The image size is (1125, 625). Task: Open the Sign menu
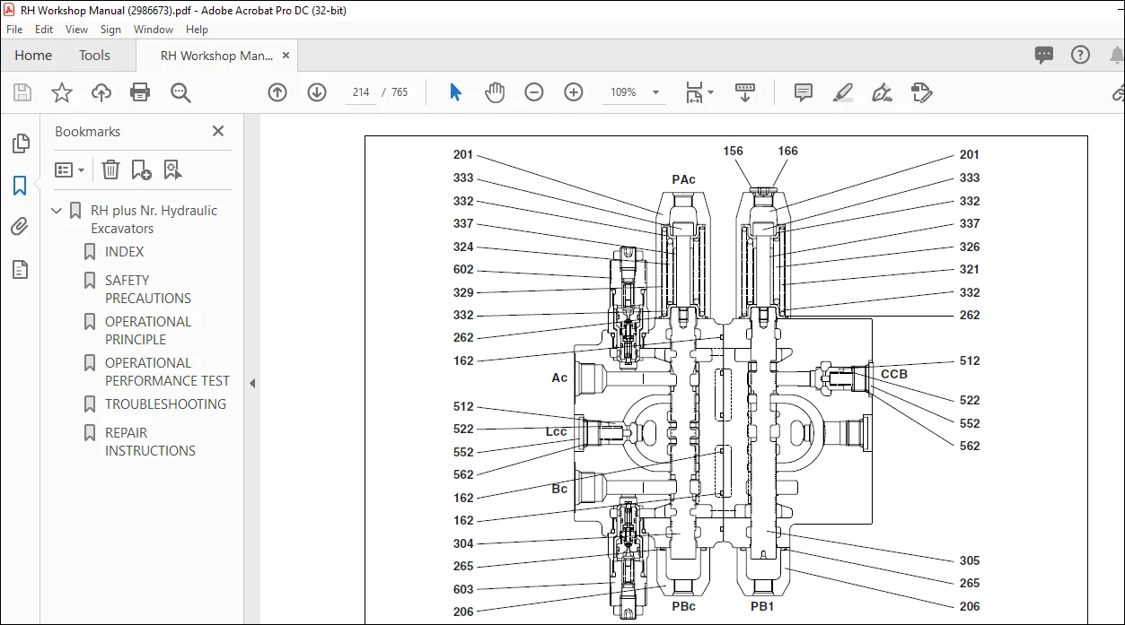110,30
